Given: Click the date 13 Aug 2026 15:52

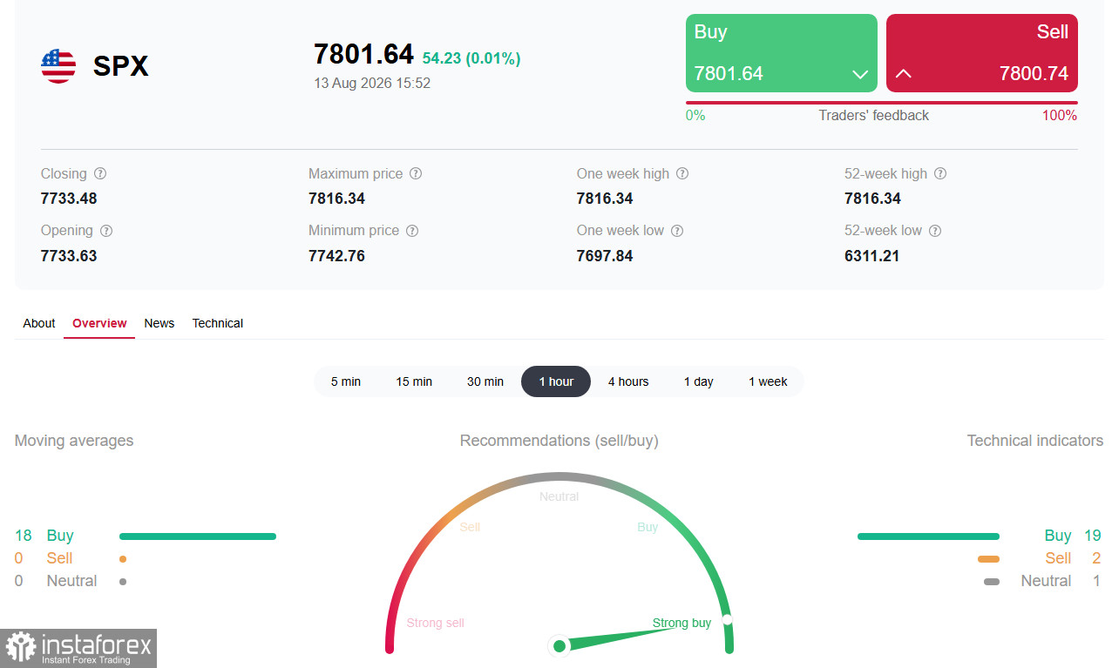Looking at the screenshot, I should [372, 84].
